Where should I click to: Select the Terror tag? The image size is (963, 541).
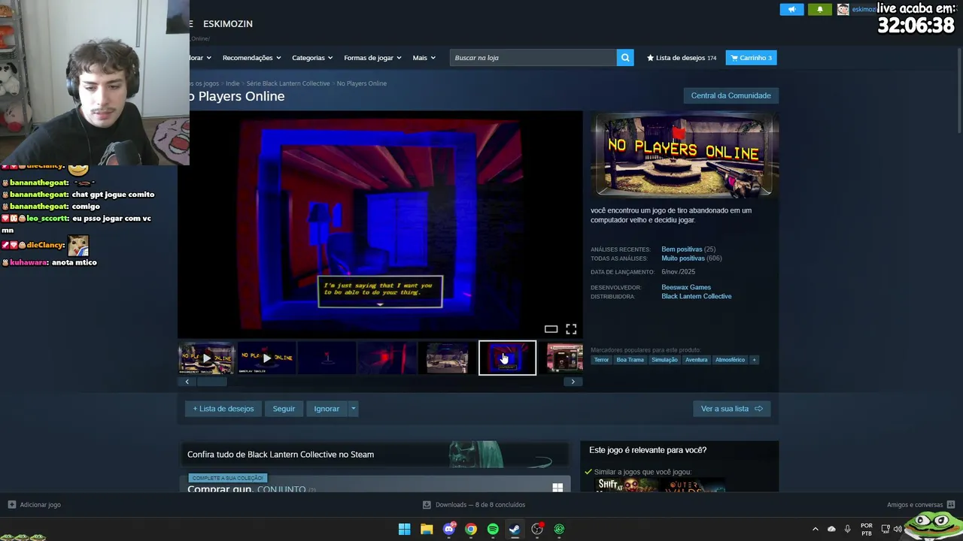[601, 360]
